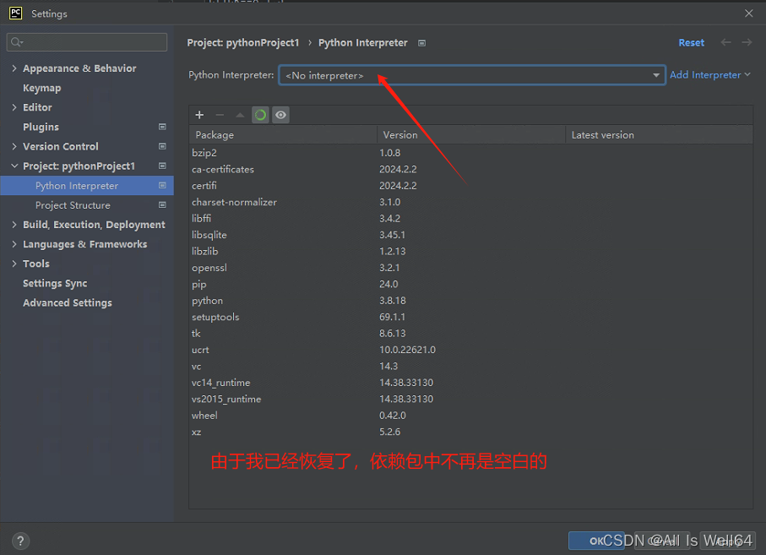The height and width of the screenshot is (555, 766).
Task: Select the libzlib package row
Action: 471,252
